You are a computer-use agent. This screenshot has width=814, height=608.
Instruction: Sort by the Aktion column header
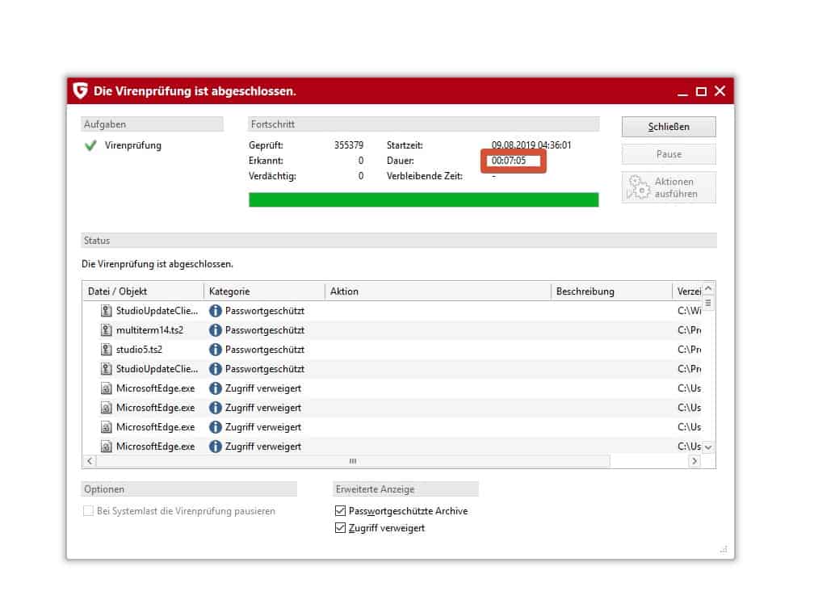(x=438, y=291)
